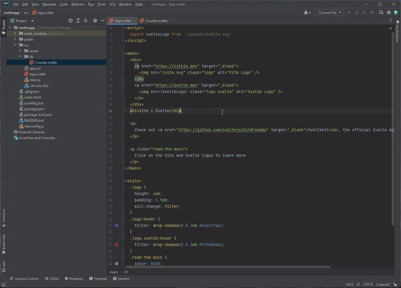
Task: Click the Stop button in toolbar
Action: [372, 13]
